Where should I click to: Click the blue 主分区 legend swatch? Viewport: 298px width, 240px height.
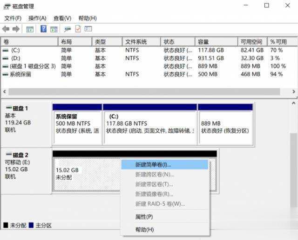coord(31,225)
